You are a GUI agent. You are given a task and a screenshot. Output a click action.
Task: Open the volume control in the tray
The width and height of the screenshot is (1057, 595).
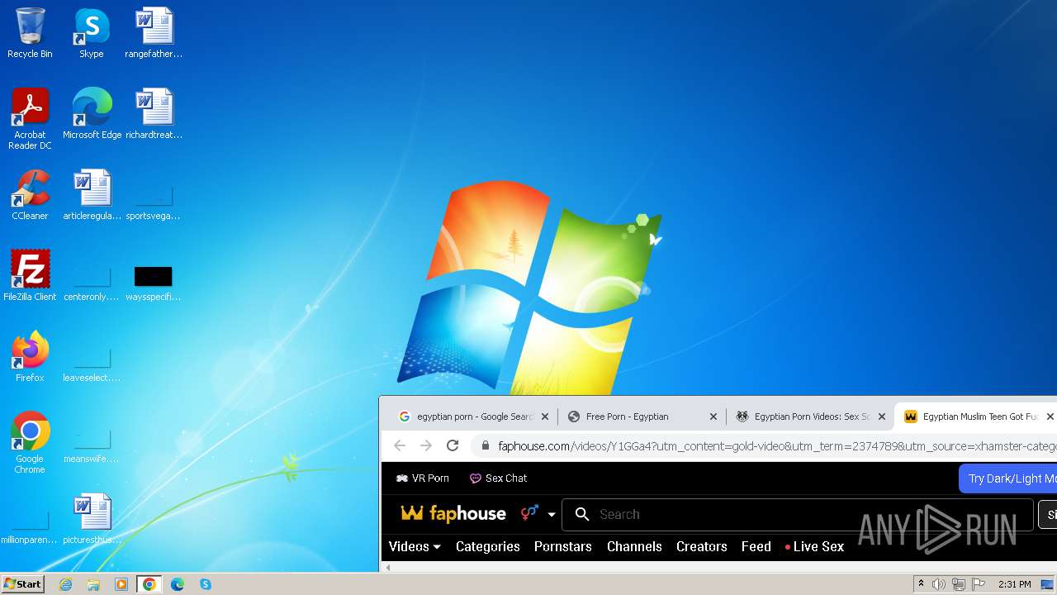click(939, 584)
